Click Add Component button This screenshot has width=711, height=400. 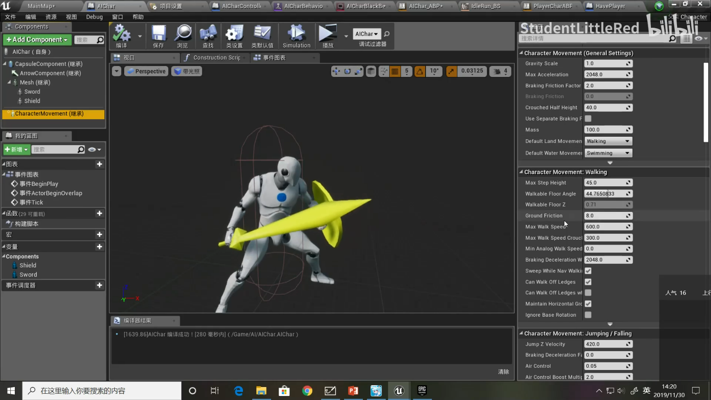(x=37, y=40)
